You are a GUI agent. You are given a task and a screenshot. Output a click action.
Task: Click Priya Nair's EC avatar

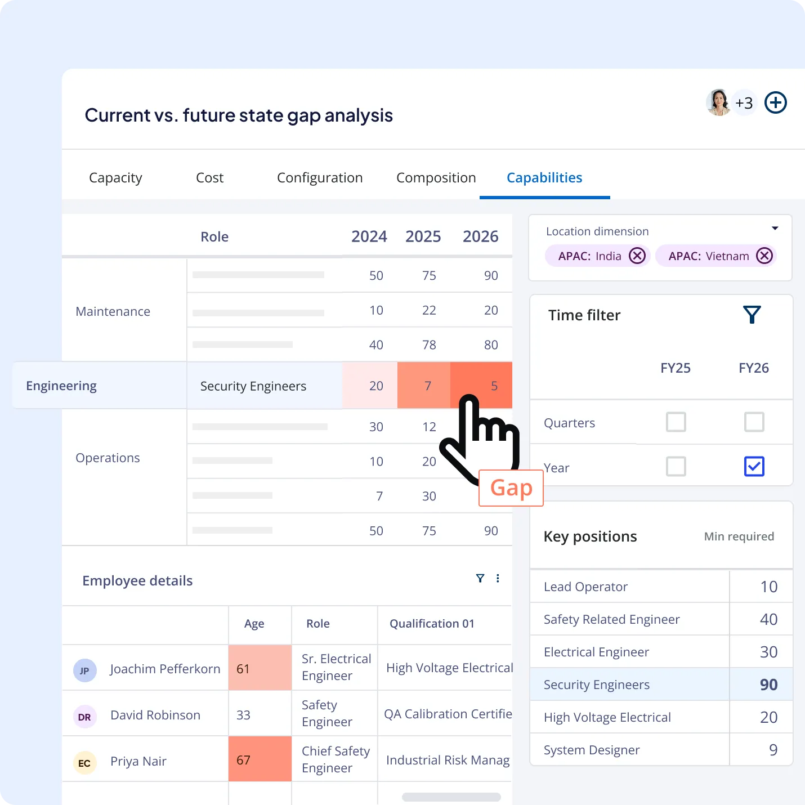pos(84,763)
